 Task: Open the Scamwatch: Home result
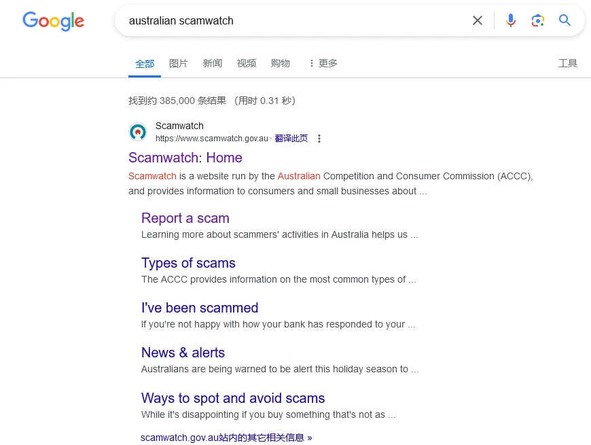[x=185, y=158]
